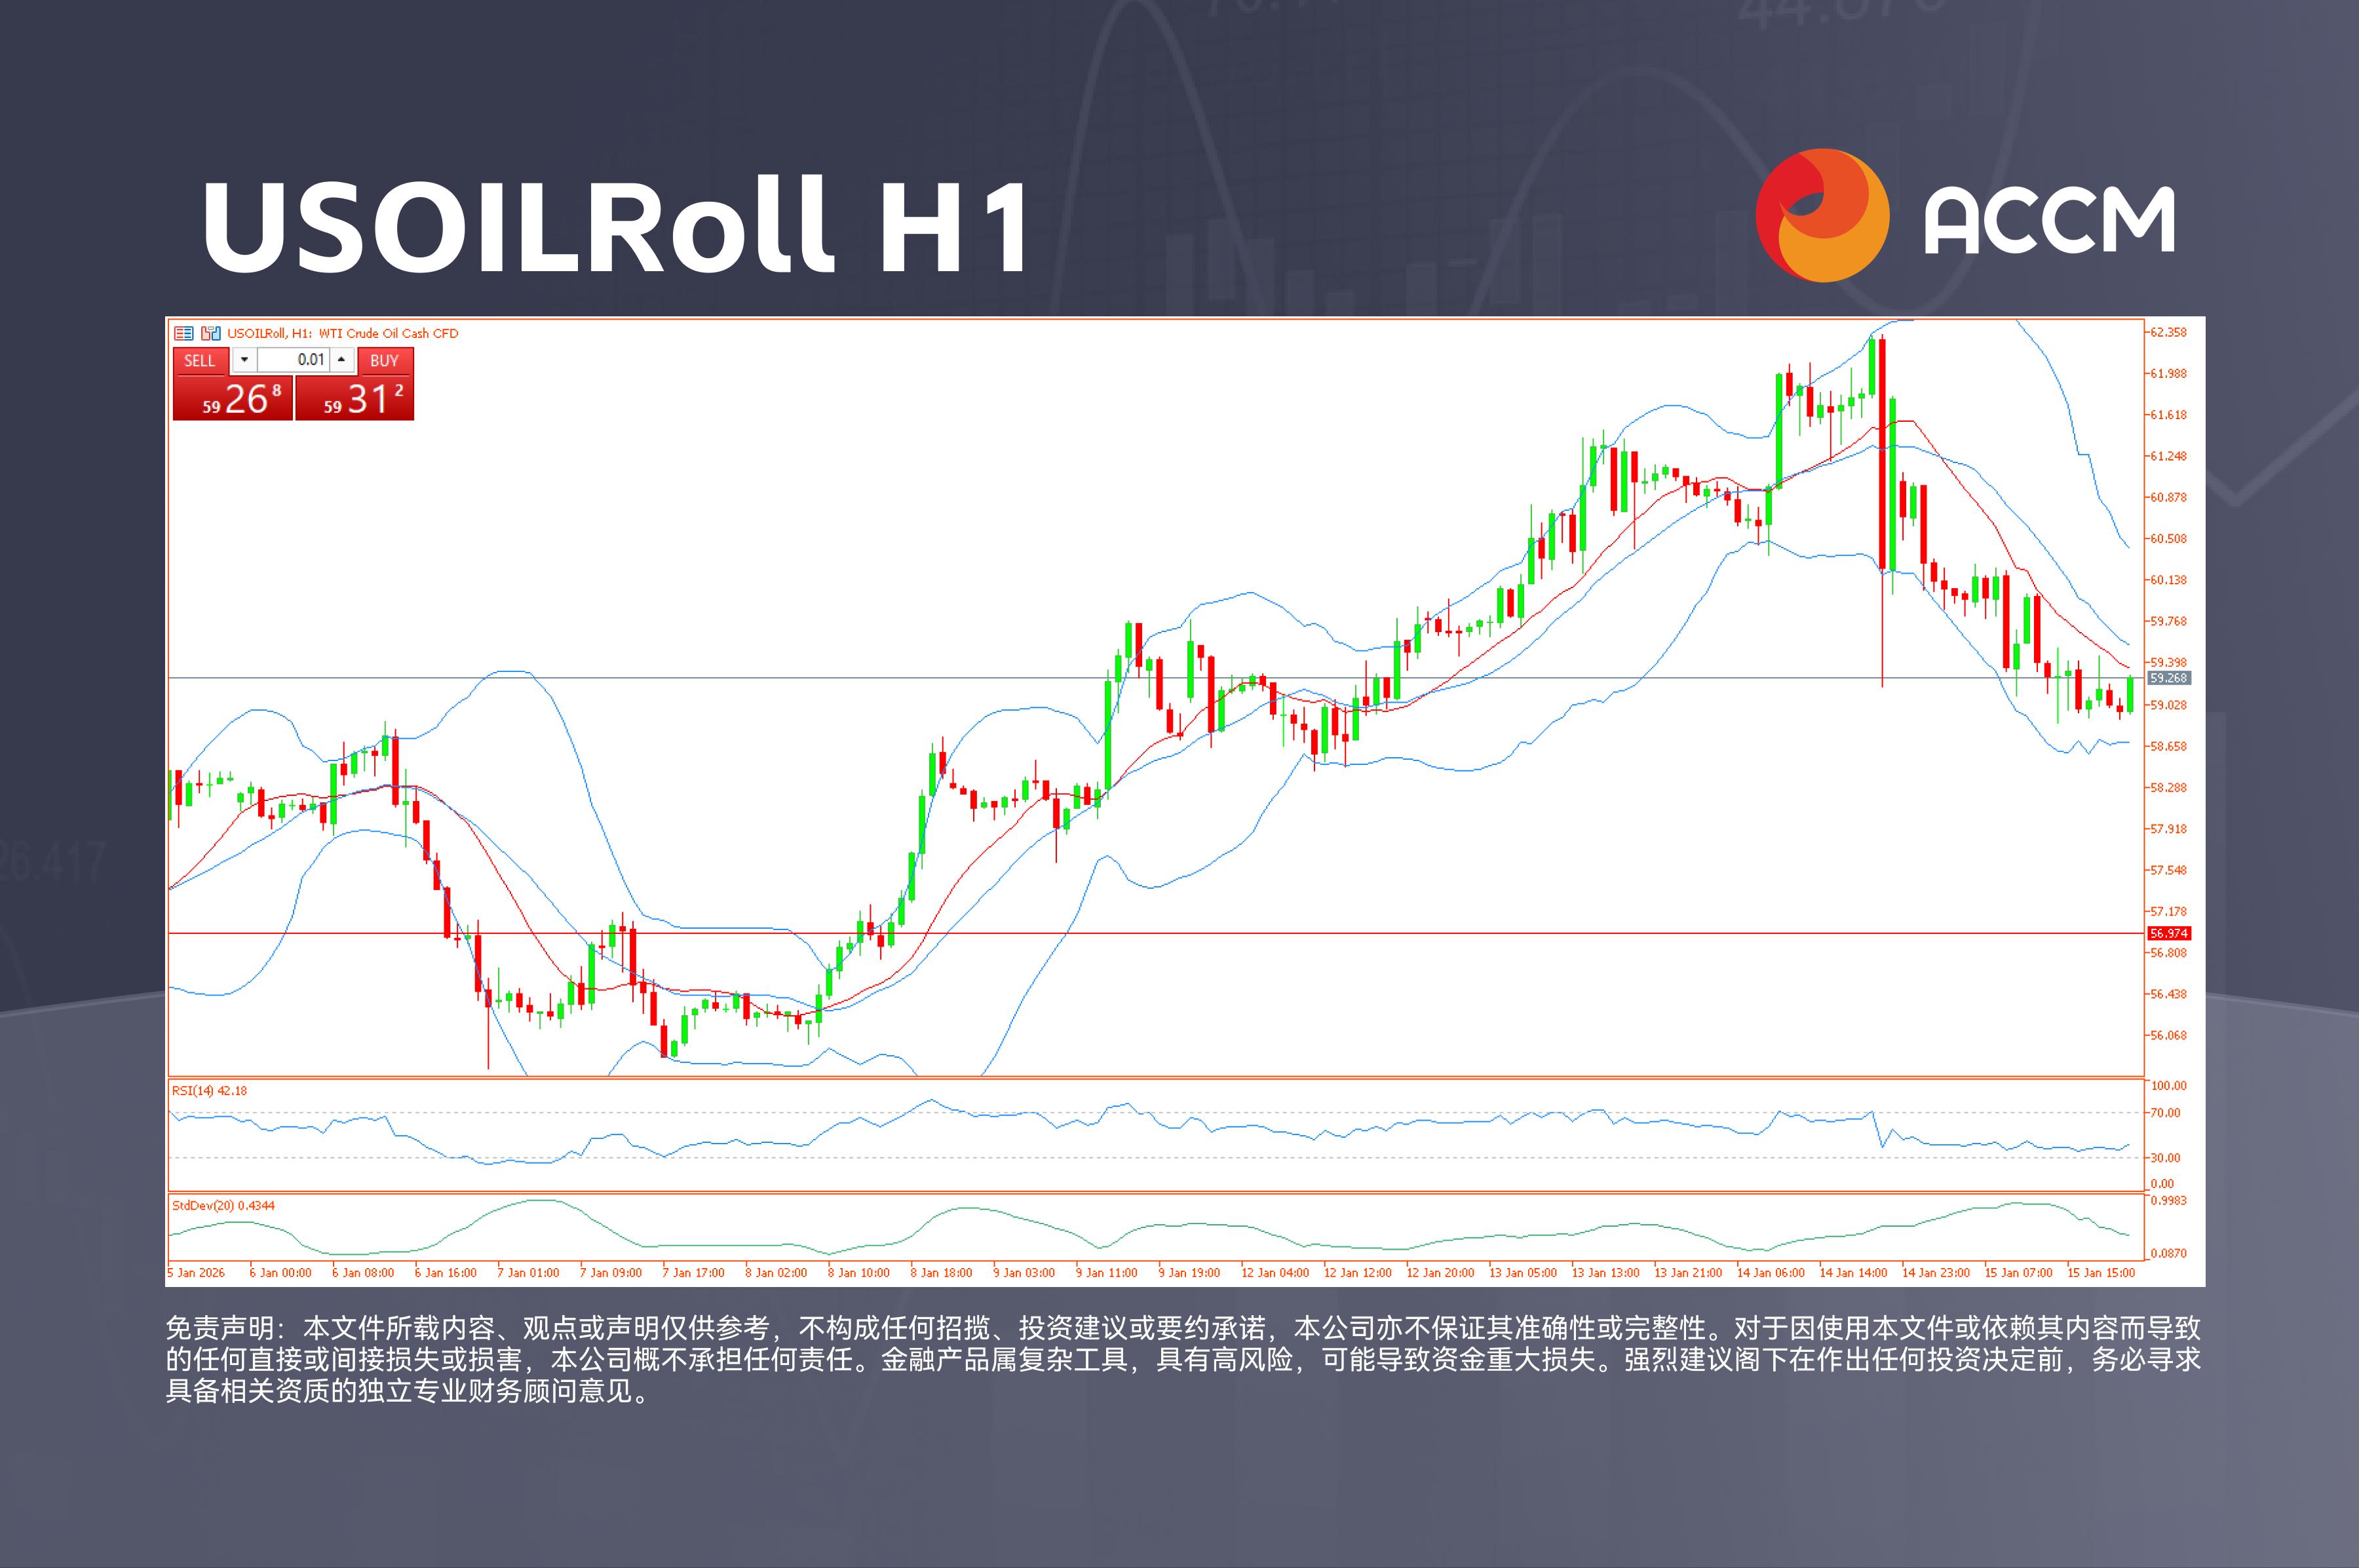
Task: Select the RSI(14) 42.18 indicator label
Action: 209,1090
